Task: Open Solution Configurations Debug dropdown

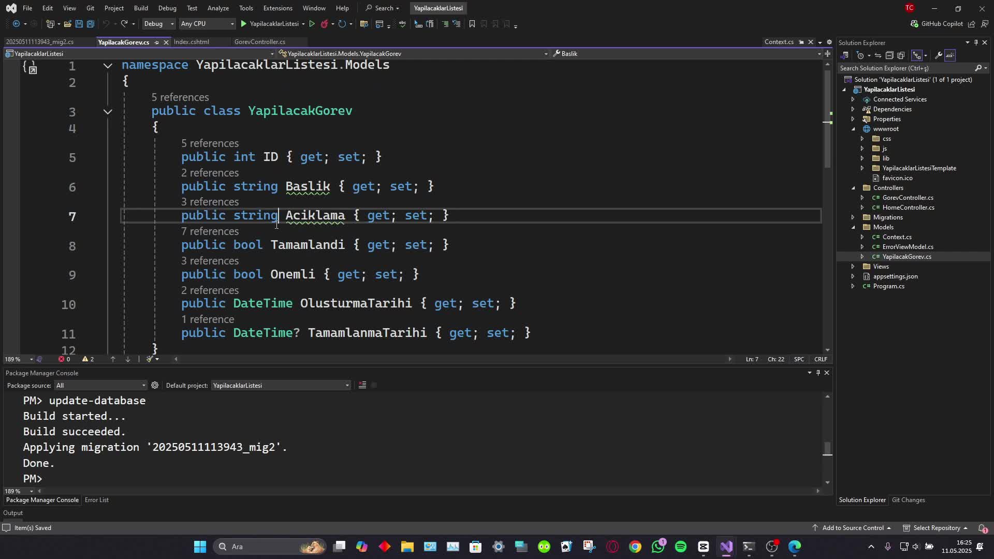Action: click(158, 24)
